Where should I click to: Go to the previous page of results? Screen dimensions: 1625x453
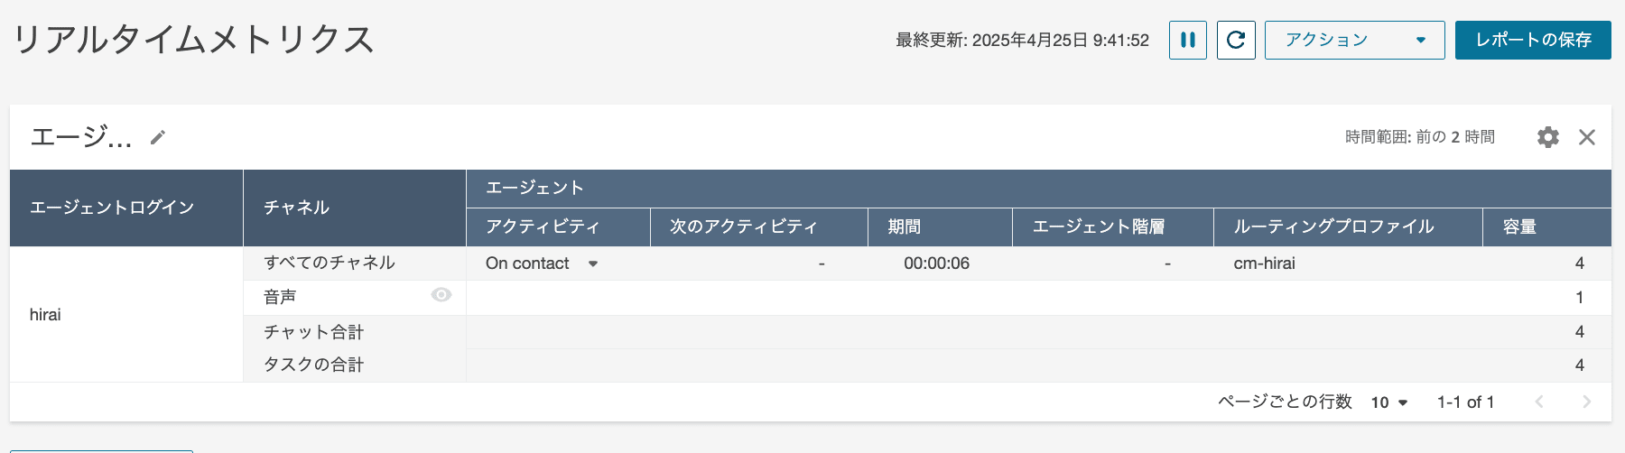pyautogui.click(x=1539, y=402)
